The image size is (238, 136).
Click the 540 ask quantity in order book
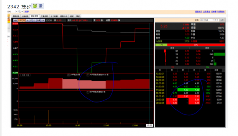click(x=211, y=54)
